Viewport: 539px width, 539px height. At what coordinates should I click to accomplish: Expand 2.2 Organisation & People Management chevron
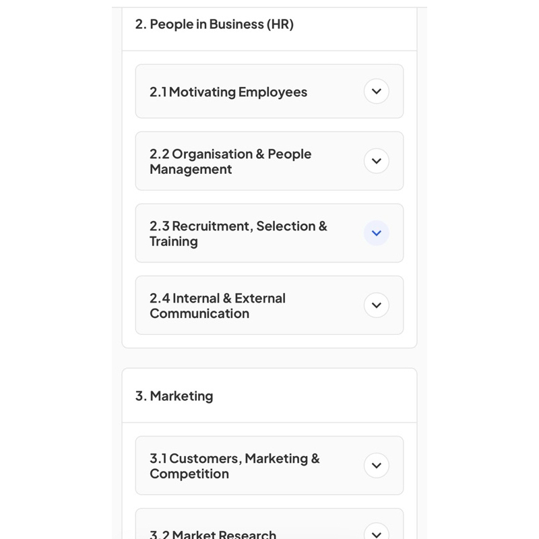pyautogui.click(x=377, y=161)
